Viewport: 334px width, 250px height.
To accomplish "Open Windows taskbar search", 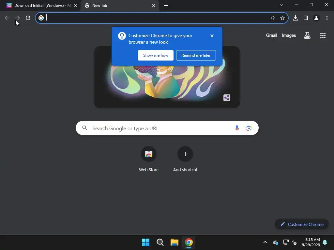I will [x=160, y=242].
